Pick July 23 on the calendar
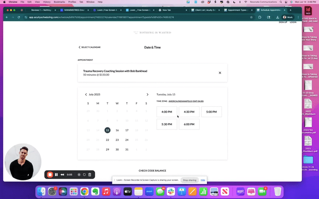The height and width of the screenshot is (199, 319). (x=117, y=140)
